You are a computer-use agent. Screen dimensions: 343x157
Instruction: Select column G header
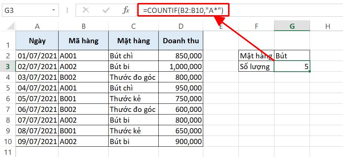click(292, 26)
